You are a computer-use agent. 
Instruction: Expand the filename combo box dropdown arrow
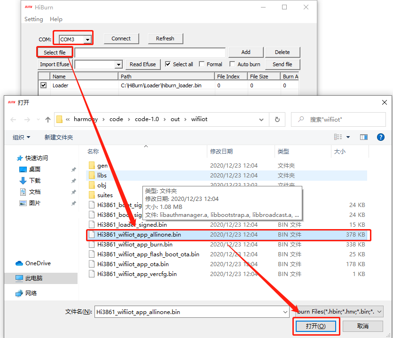click(x=285, y=312)
